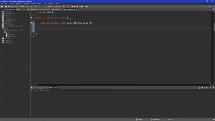The image size is (215, 121).
Task: Open the Window menu
Action: coord(51,4)
